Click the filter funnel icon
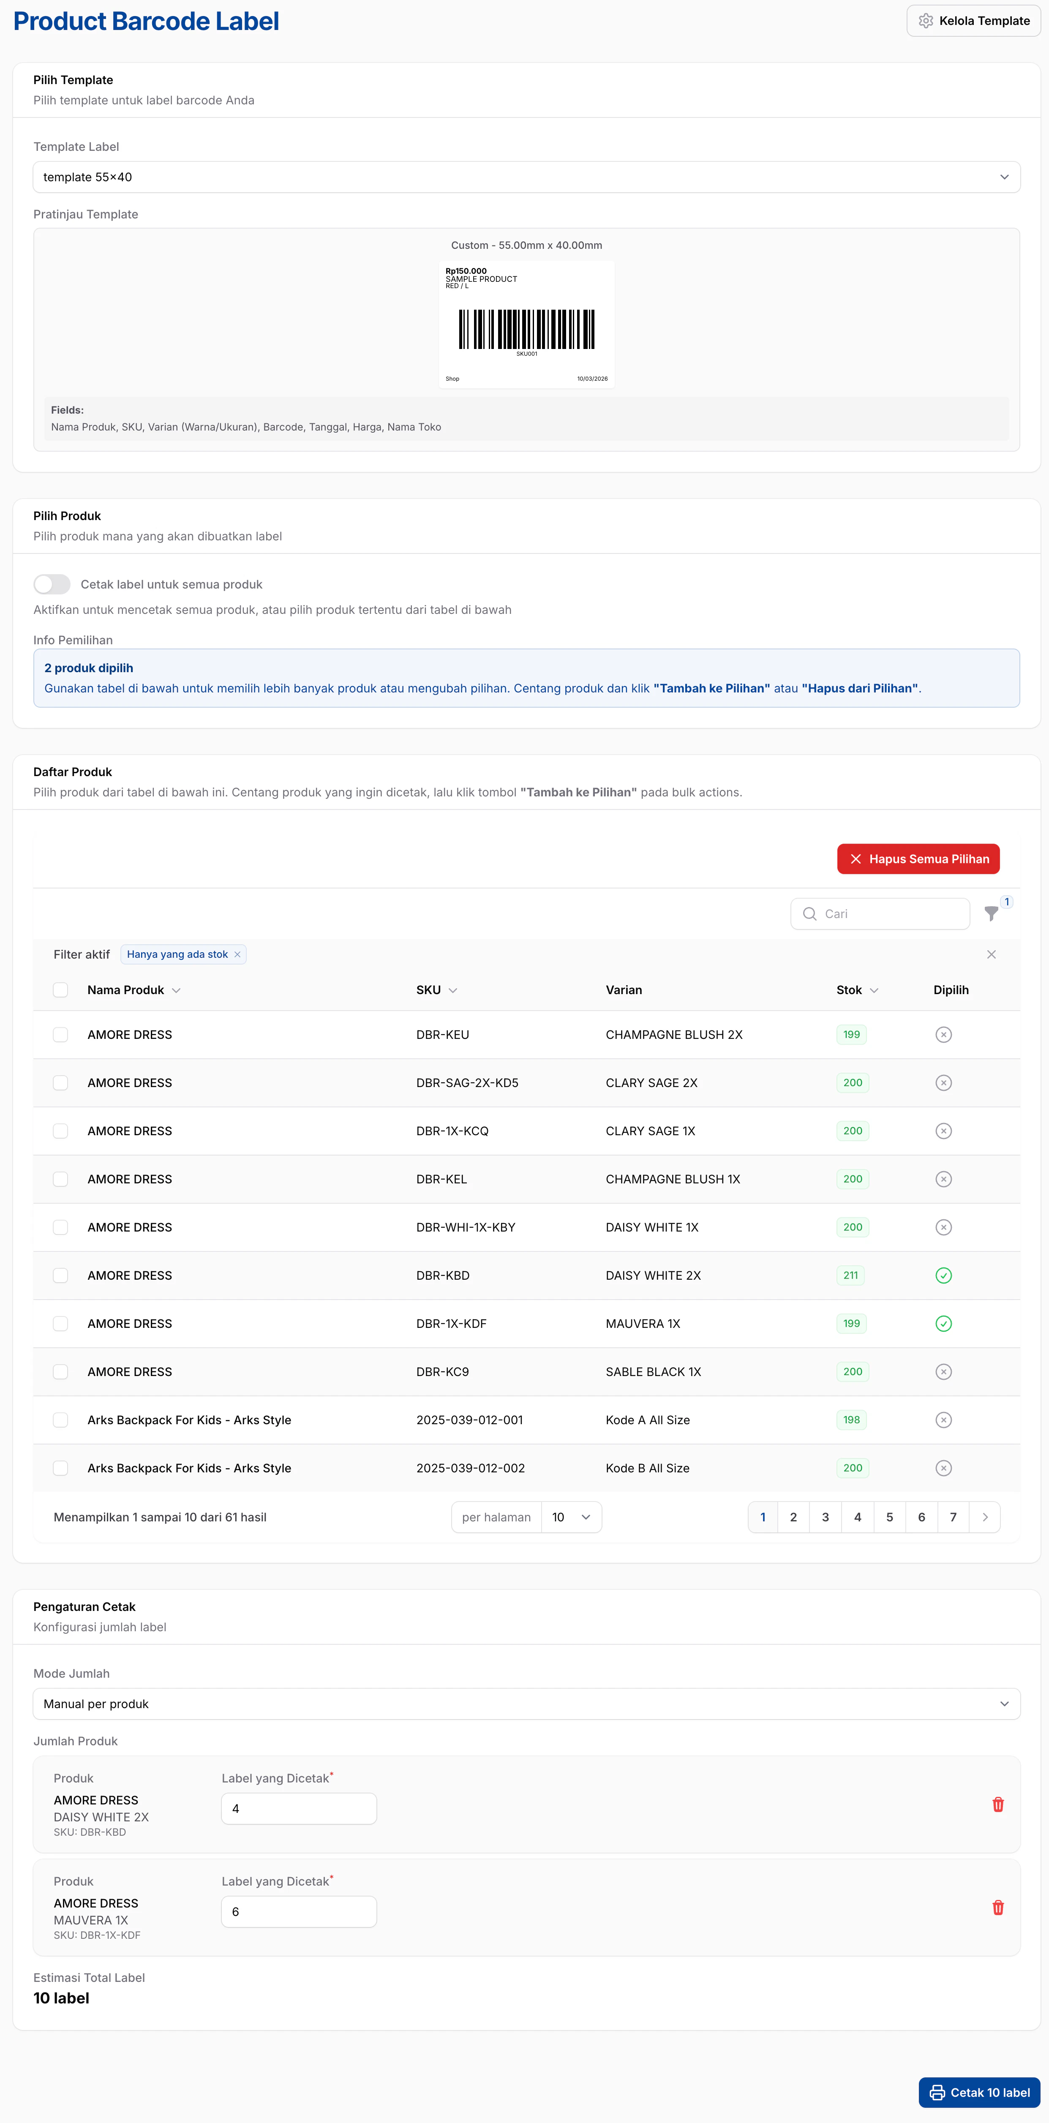Image resolution: width=1049 pixels, height=2123 pixels. (x=991, y=914)
